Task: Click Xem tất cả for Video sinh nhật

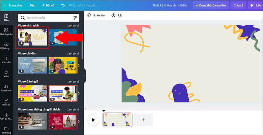Action: click(73, 26)
